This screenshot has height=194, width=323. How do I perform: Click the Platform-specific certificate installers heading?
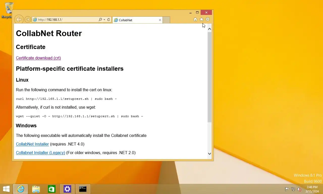[70, 69]
